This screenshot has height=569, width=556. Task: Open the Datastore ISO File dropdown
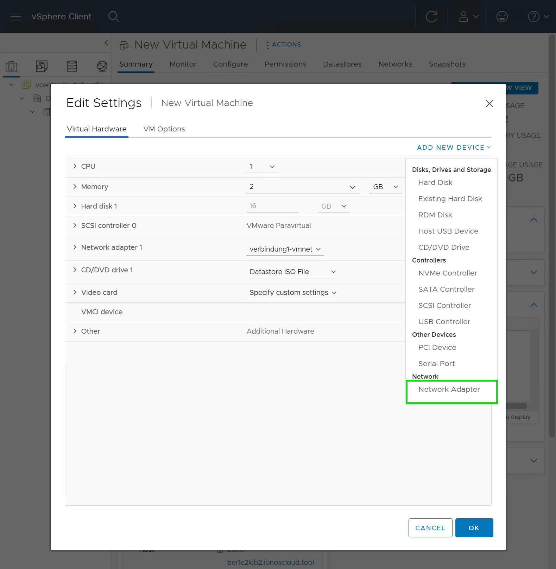tap(292, 272)
